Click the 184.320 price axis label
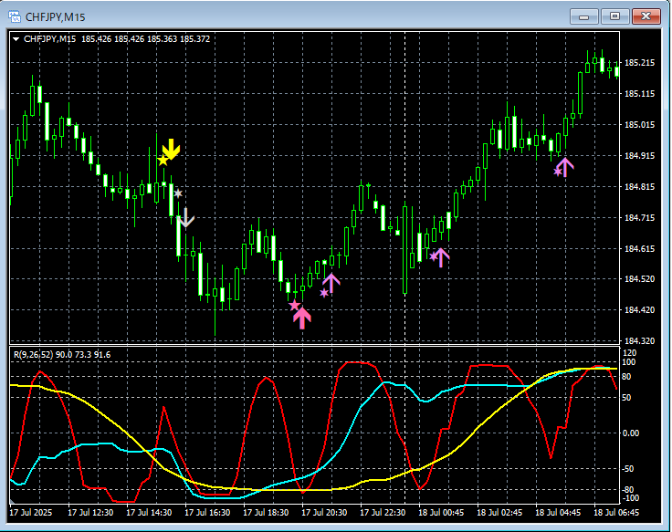Screen dimensions: 672x532 point(639,341)
